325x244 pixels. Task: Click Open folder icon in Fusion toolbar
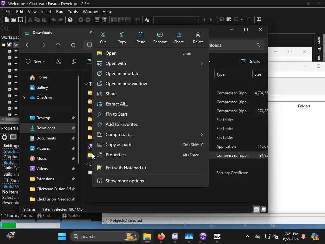click(13, 20)
